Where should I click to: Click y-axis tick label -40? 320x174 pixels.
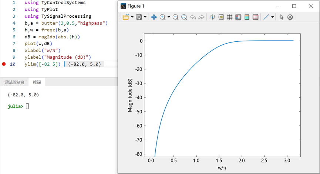139,98
